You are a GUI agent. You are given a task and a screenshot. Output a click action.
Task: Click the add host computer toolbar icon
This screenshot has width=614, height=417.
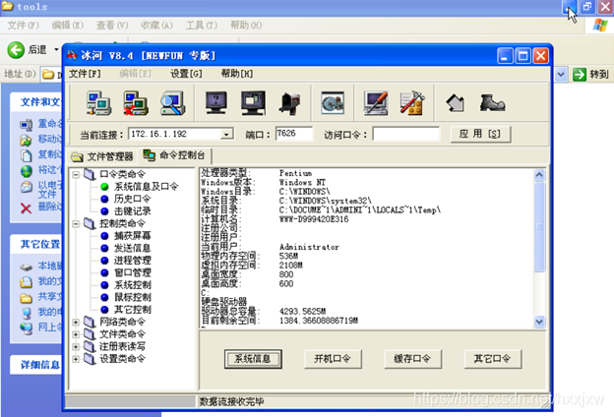(98, 103)
